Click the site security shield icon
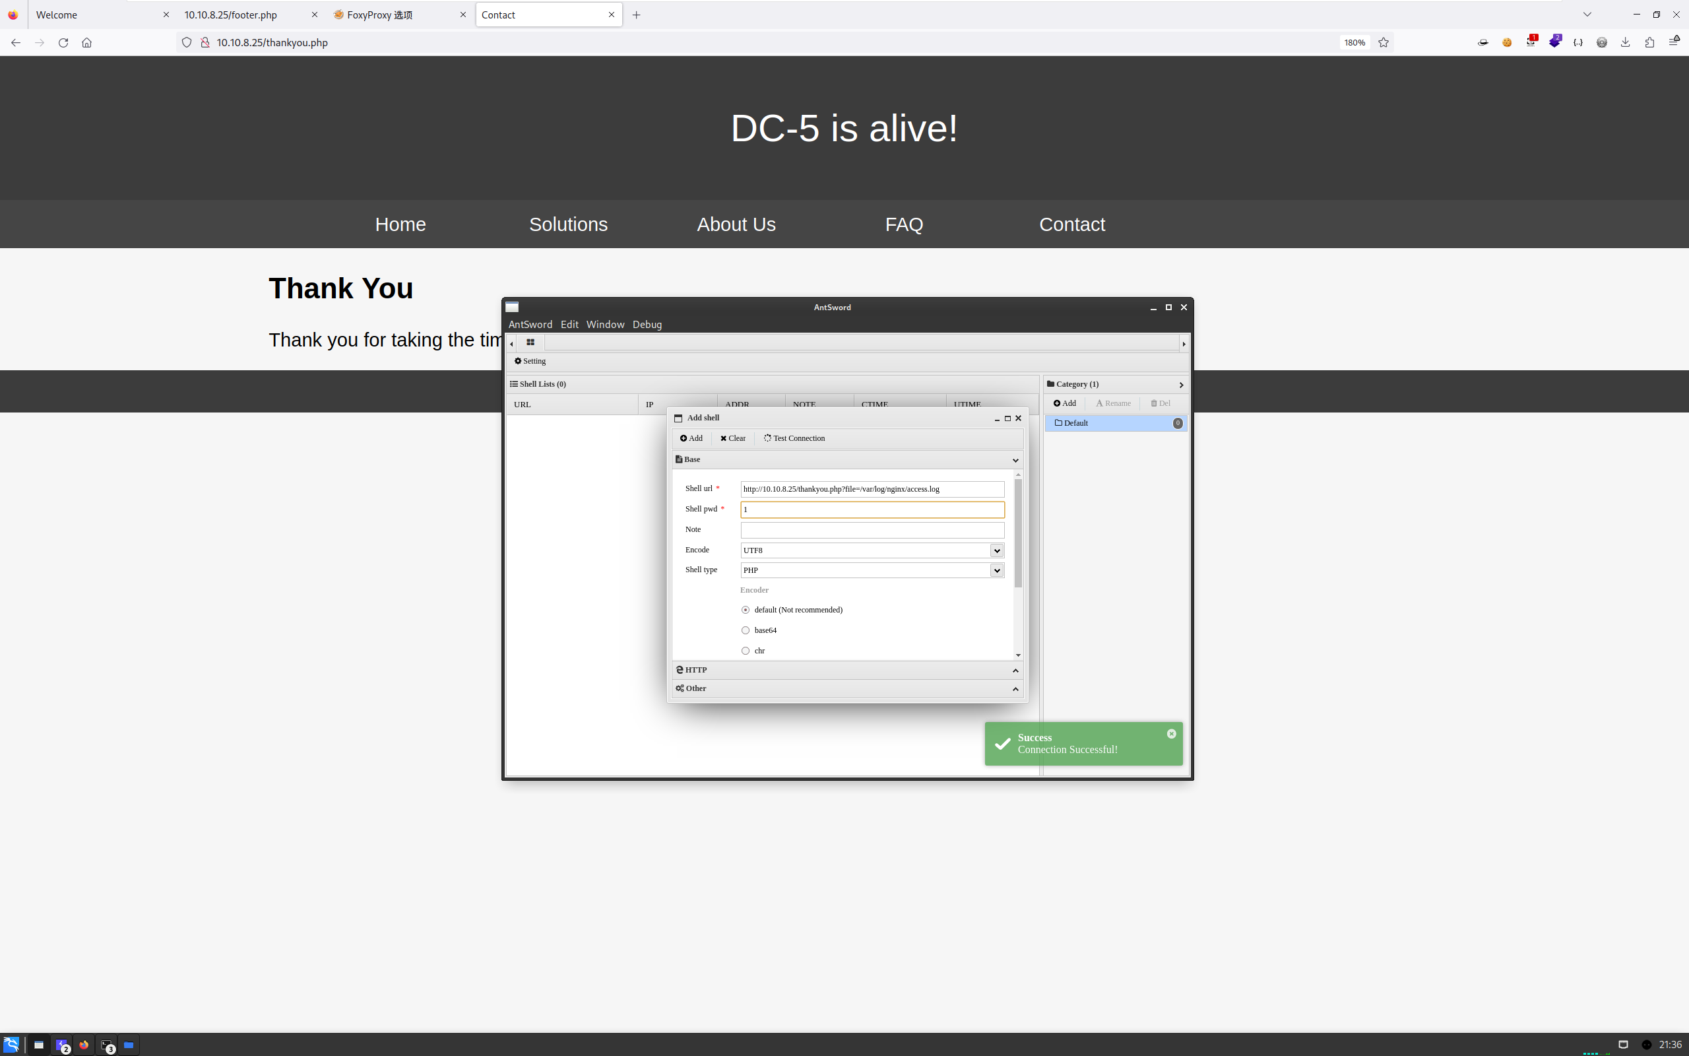Screen dimensions: 1689x1056 [186, 43]
